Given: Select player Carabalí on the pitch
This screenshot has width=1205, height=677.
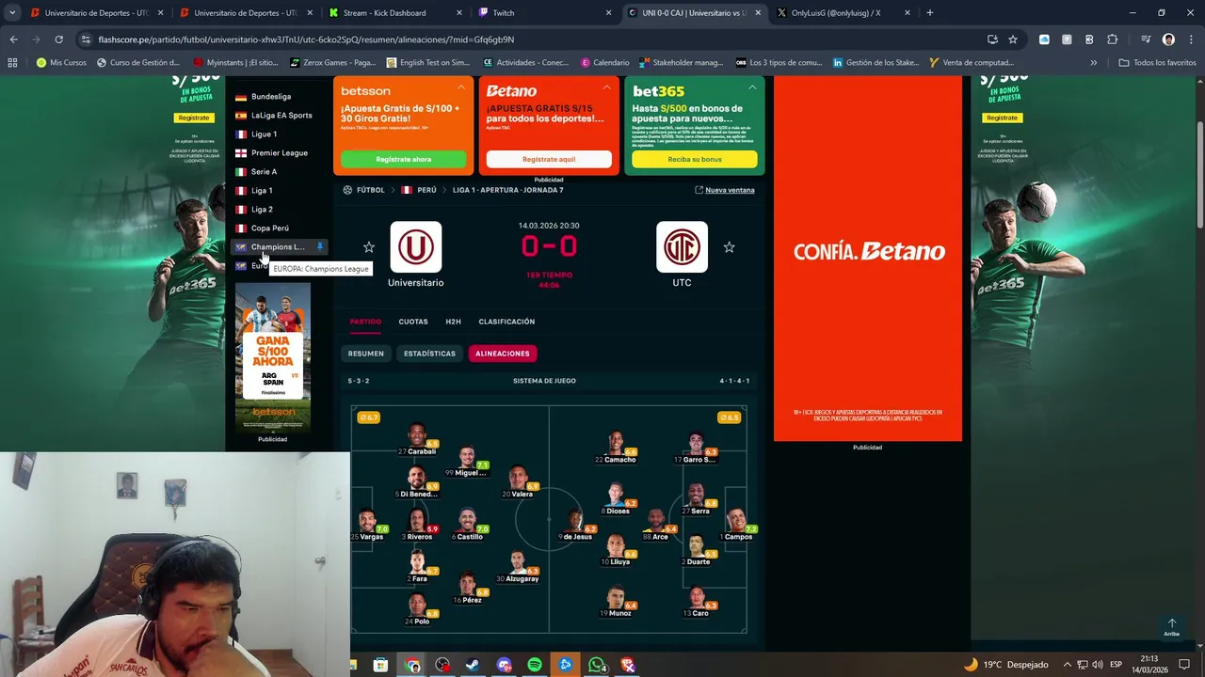Looking at the screenshot, I should [x=417, y=440].
